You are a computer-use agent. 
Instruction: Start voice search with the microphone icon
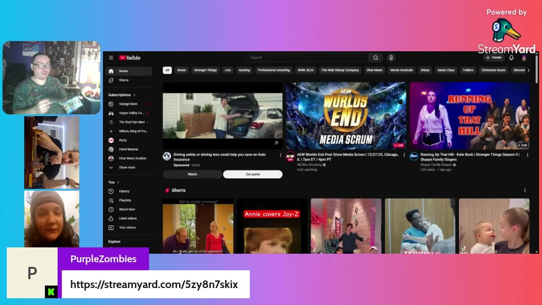pos(391,58)
